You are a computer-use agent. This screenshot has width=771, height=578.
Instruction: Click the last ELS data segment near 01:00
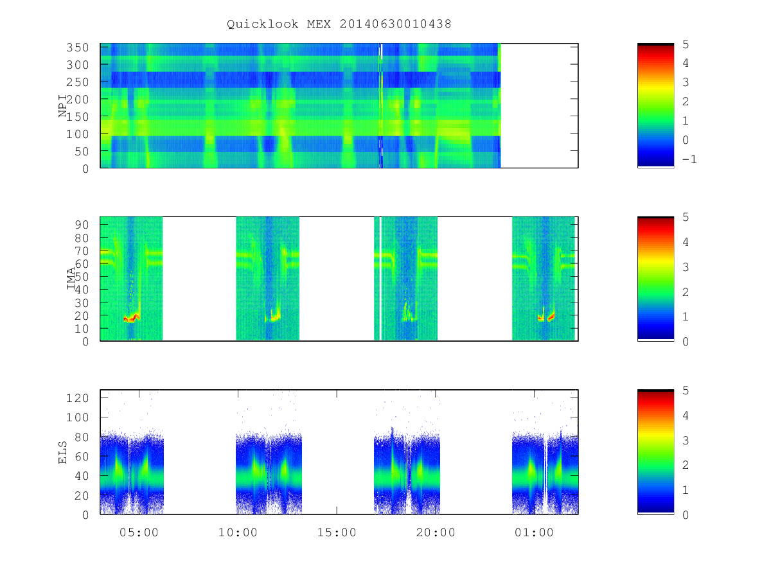coord(545,473)
